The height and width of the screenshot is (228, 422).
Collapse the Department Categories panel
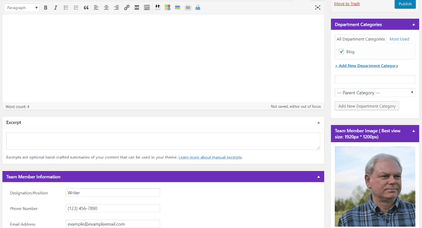(414, 24)
